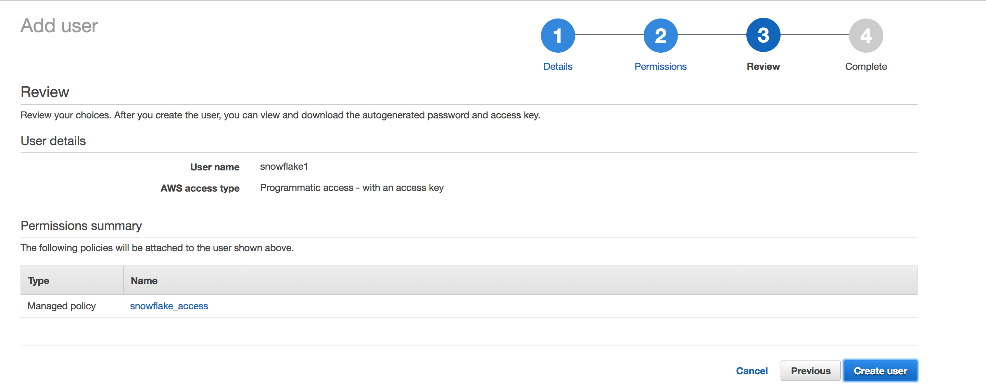Go back with the Previous button
The height and width of the screenshot is (388, 986).
point(810,371)
